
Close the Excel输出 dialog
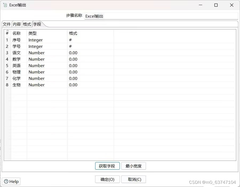click(232, 5)
